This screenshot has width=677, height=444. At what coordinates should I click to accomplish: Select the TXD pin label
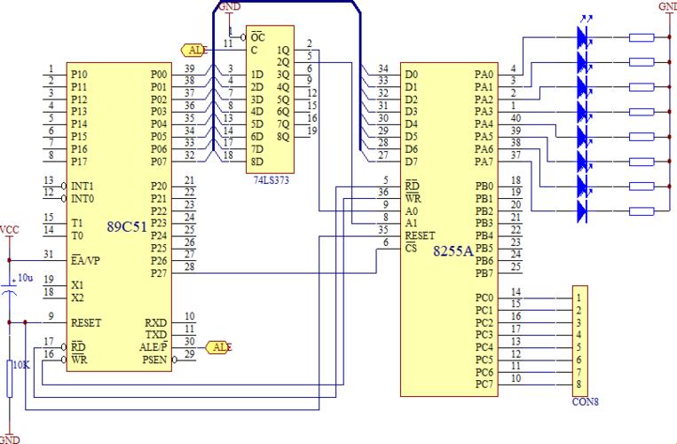point(156,335)
